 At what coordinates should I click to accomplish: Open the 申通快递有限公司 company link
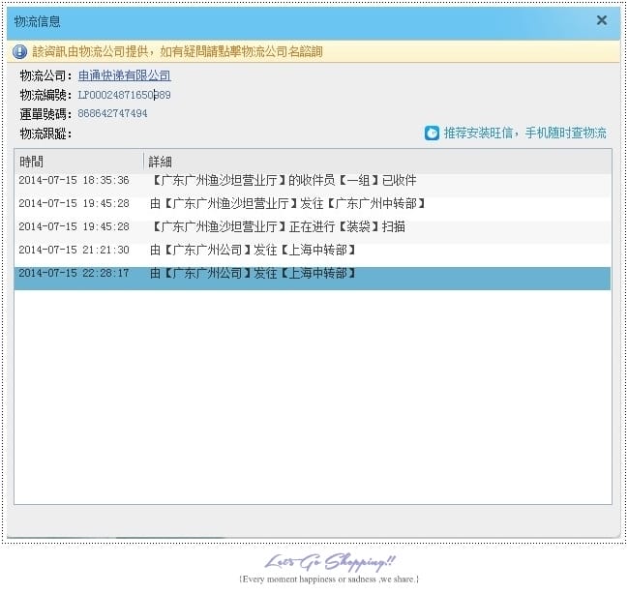tap(125, 75)
